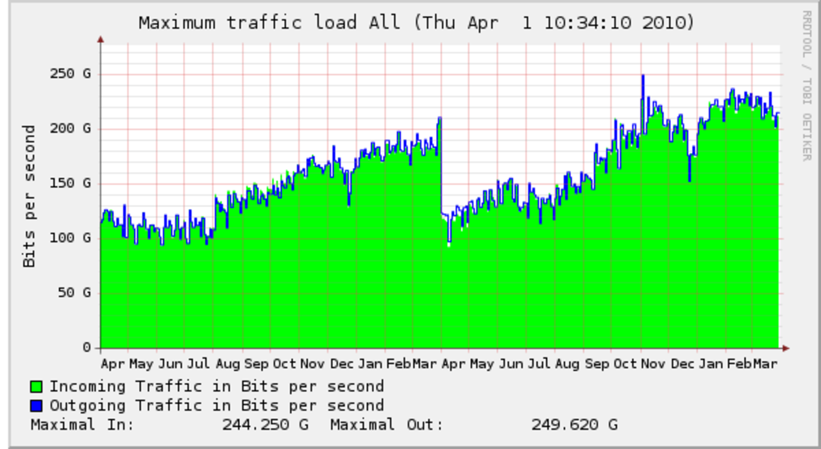Click the Maximal In value 244.250 G
The image size is (821, 449).
(265, 425)
